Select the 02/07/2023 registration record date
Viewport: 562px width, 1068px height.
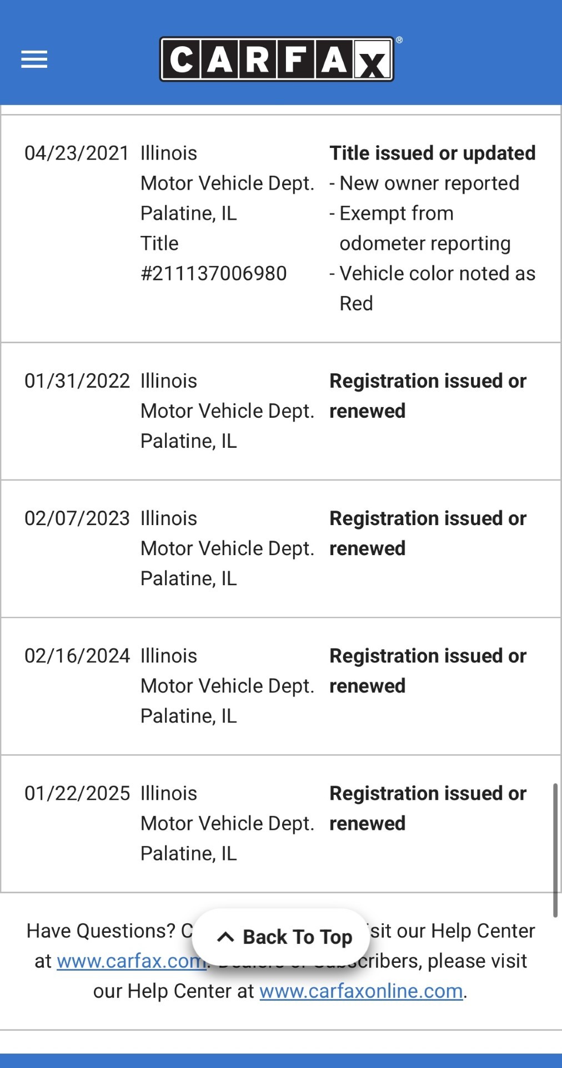[x=77, y=518]
